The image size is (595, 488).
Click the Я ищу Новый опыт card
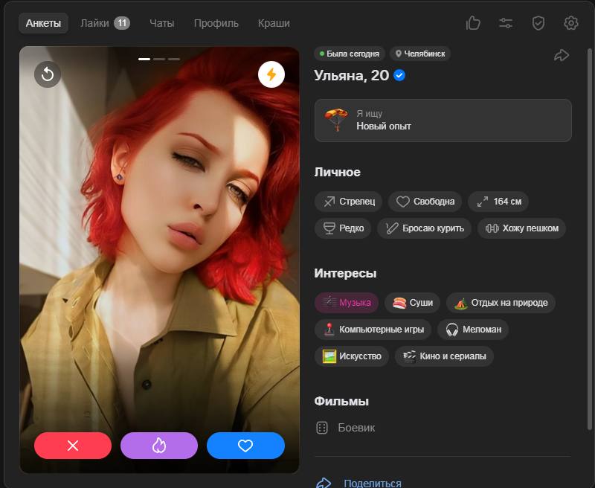(x=443, y=121)
